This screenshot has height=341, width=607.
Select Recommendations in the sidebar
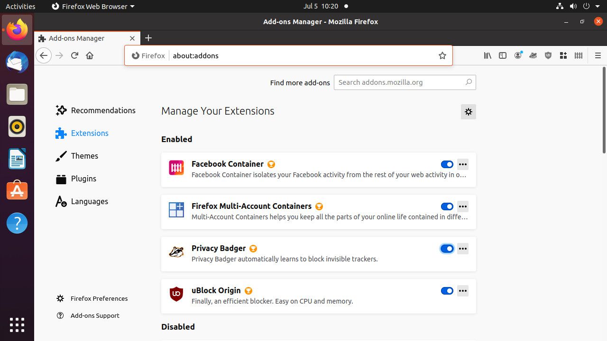[95, 110]
